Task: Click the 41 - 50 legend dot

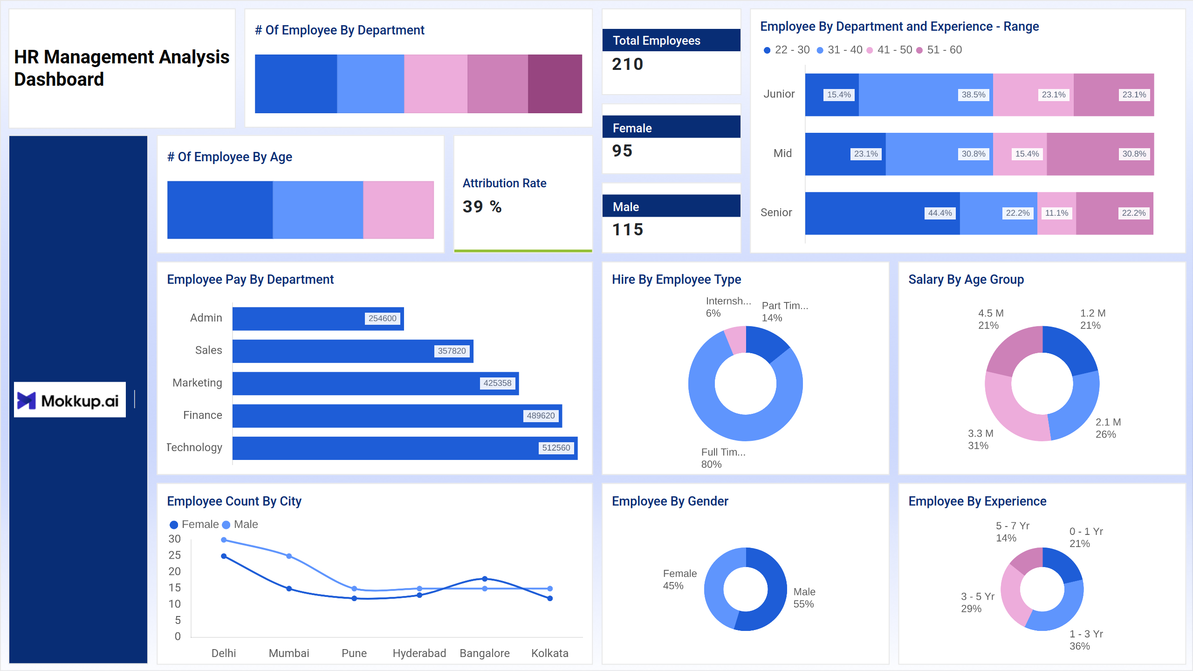Action: [869, 50]
